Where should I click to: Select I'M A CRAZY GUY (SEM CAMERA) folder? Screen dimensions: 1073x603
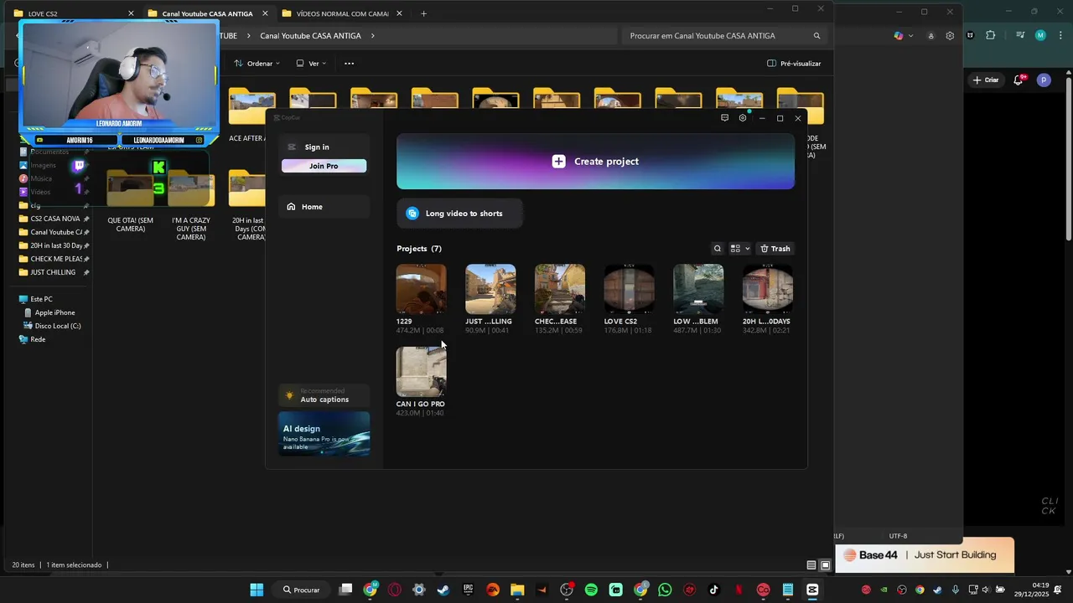point(191,205)
